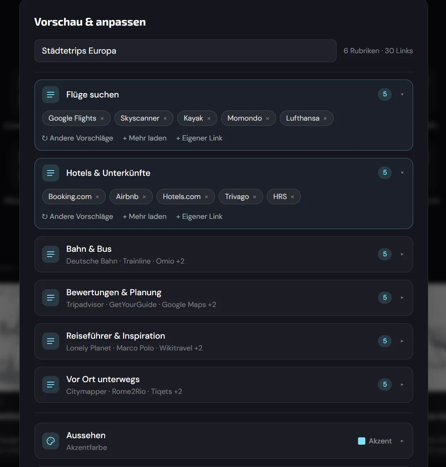Click the Bahn & Bus heading
The width and height of the screenshot is (446, 467).
(x=89, y=249)
